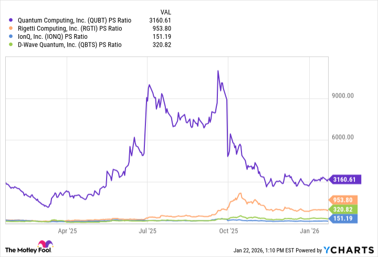The height and width of the screenshot is (257, 378).
Task: Click the YCharts logo
Action: (349, 250)
